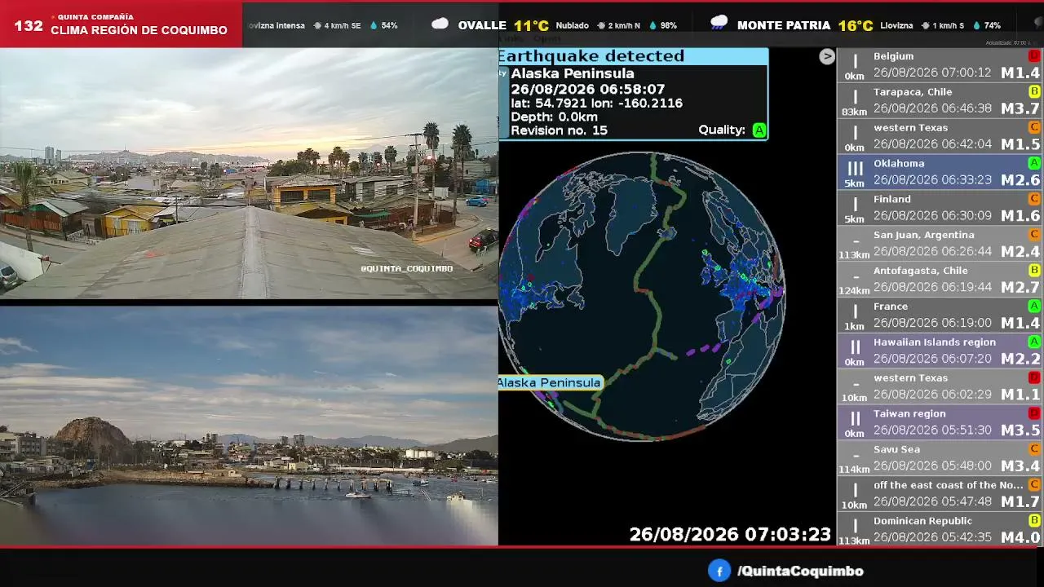Open the /QuintaCoquimbo Facebook handle
The width and height of the screenshot is (1044, 587).
pyautogui.click(x=800, y=572)
